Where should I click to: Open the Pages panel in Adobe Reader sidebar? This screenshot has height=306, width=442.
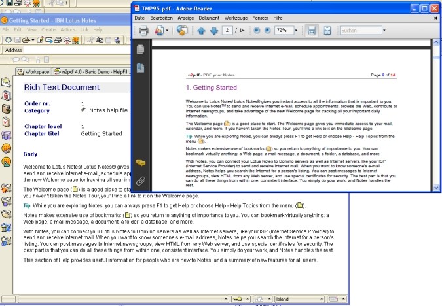point(140,49)
